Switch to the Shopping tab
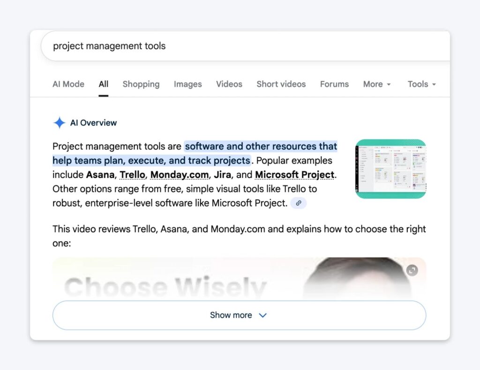Viewport: 480px width, 370px height. point(141,84)
